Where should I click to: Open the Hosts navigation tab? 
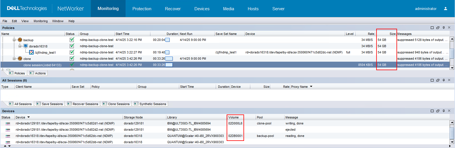click(x=253, y=9)
